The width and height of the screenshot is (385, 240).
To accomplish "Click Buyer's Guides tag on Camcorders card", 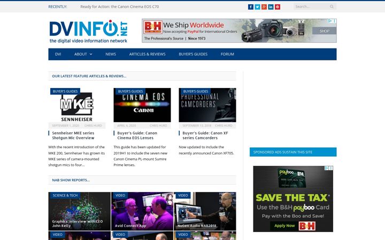I will click(x=196, y=91).
